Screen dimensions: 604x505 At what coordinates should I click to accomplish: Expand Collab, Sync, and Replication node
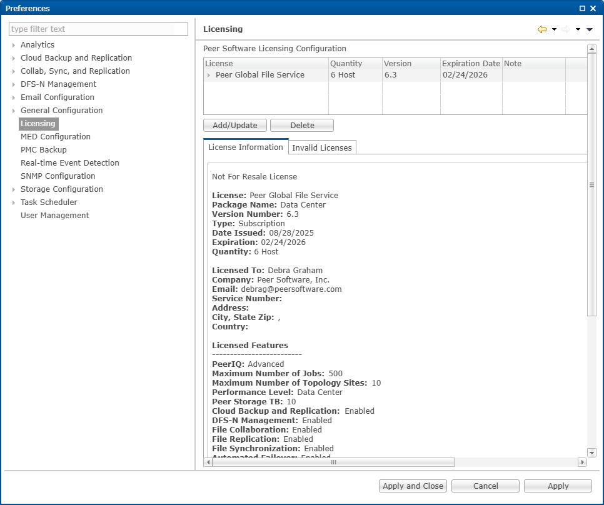(x=14, y=71)
